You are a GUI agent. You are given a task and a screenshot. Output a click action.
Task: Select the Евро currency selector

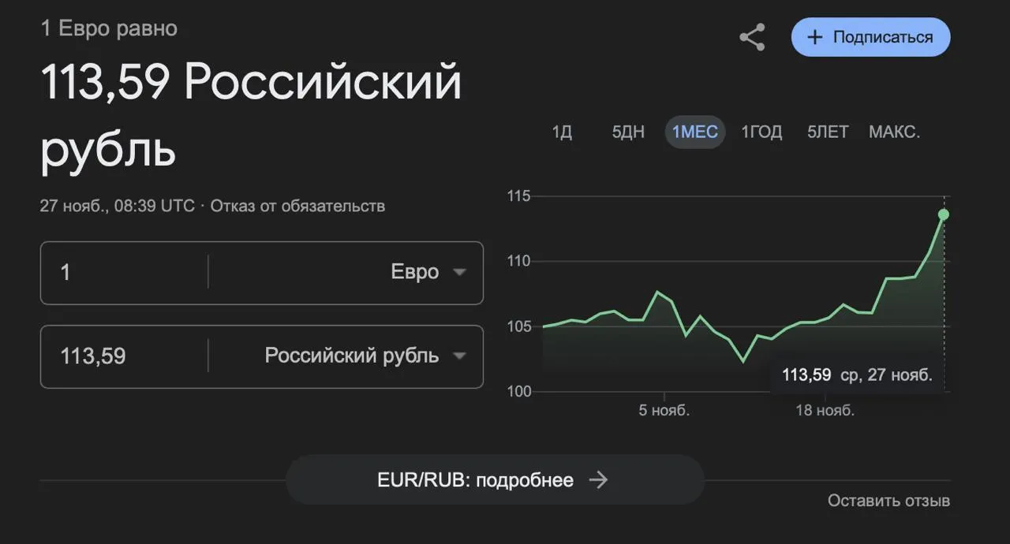(x=346, y=272)
